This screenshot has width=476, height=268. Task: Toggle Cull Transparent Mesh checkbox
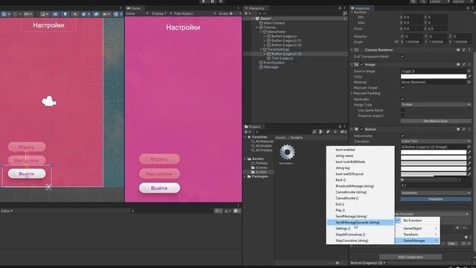click(402, 57)
